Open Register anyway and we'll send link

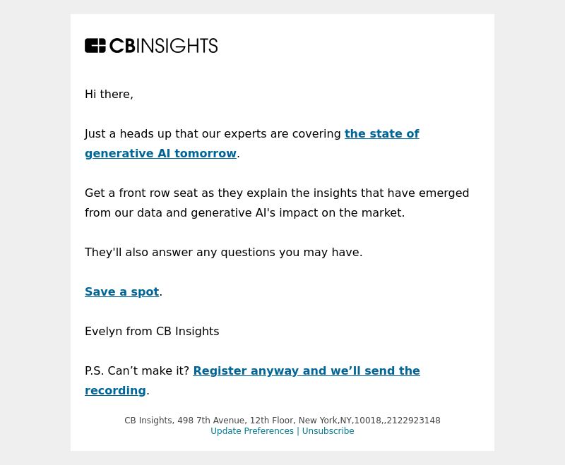pyautogui.click(x=307, y=370)
